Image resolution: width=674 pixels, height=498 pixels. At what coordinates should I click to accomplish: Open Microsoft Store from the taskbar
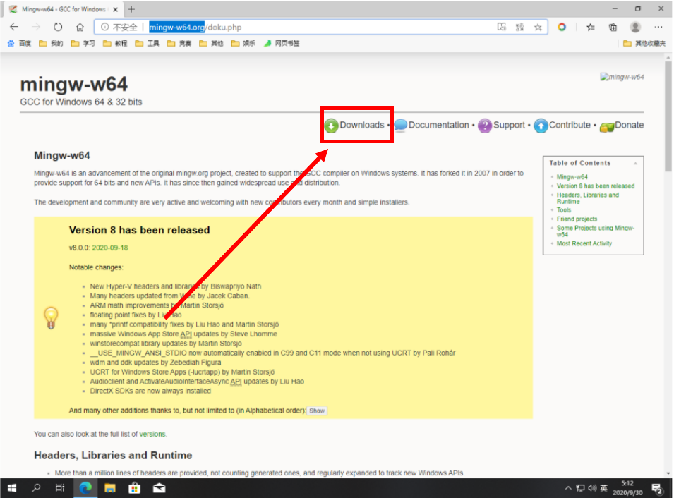[x=134, y=487]
